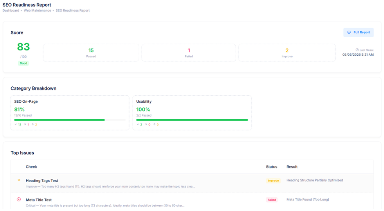Image resolution: width=384 pixels, height=211 pixels.
Task: Click the 81% SEO On-Page value
Action: (19, 109)
